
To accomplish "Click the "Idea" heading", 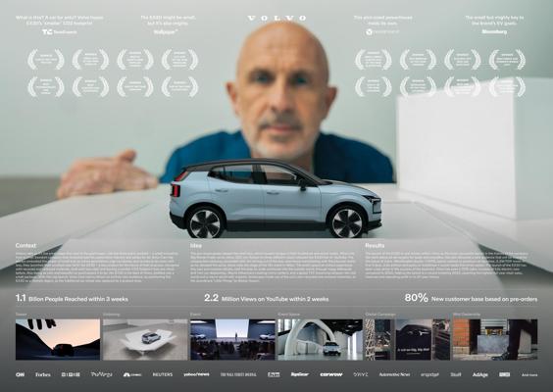I will 196,245.
